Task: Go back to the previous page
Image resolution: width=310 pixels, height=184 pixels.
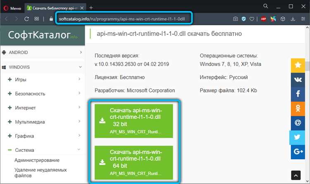Action: tap(7, 19)
